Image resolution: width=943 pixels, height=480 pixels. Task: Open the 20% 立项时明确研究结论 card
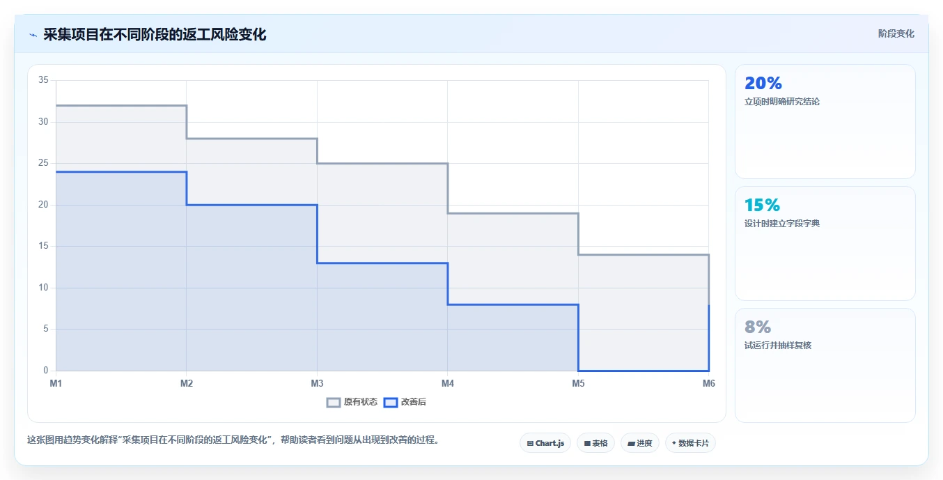pyautogui.click(x=825, y=122)
